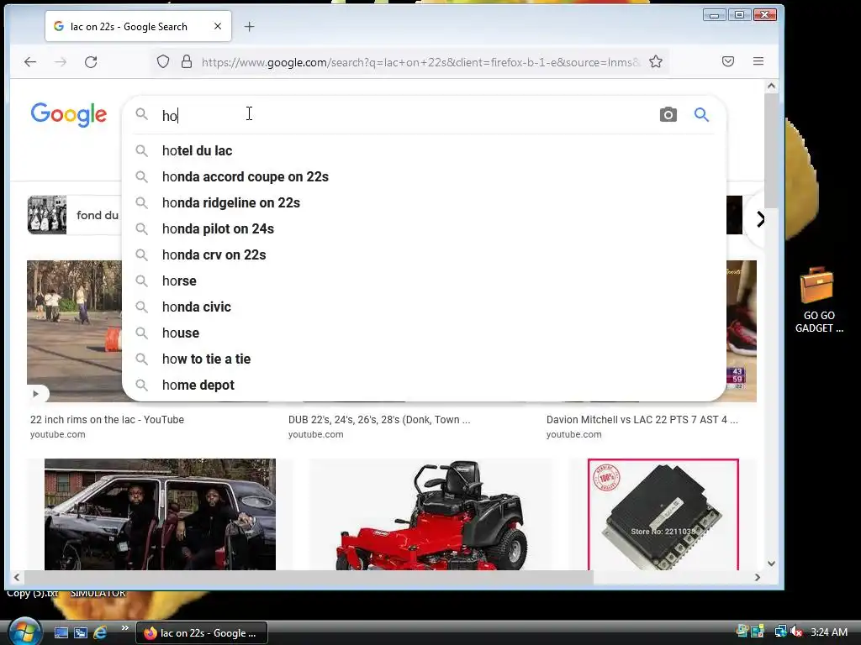The height and width of the screenshot is (645, 861).
Task: Choose suggestion 'horse'
Action: [x=424, y=281]
